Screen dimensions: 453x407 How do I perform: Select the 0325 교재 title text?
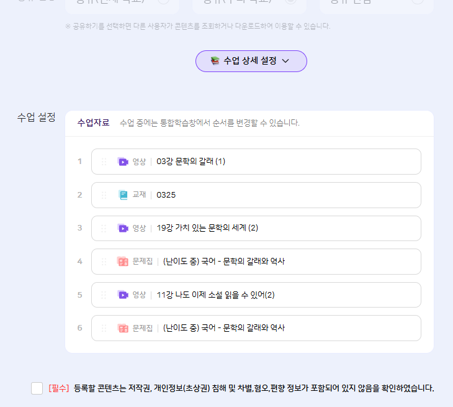point(166,195)
